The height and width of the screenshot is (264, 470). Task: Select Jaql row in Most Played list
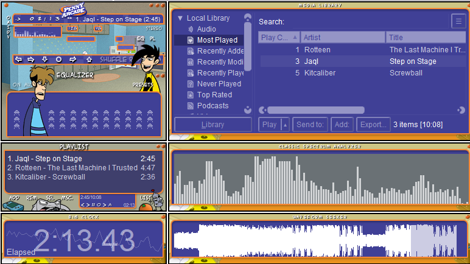coord(363,61)
